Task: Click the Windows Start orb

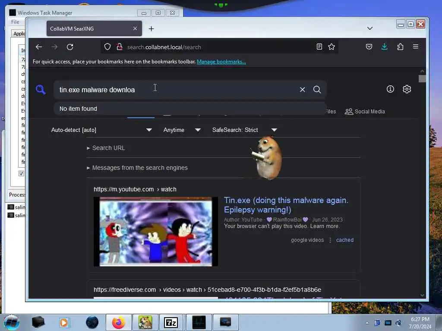Action: (11, 322)
